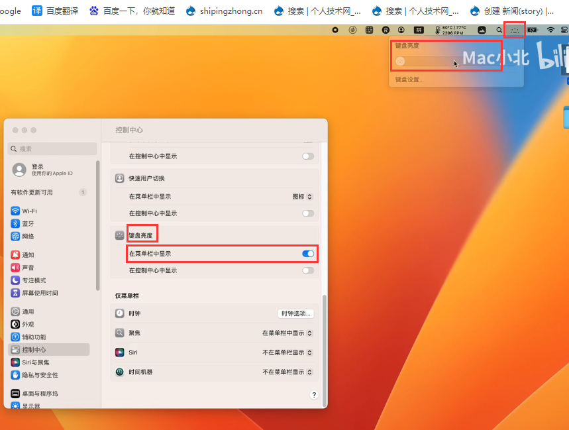Open the 聚焦 在菜单栏中显示 dropdown
Screen dimensions: 569x430
click(x=287, y=333)
